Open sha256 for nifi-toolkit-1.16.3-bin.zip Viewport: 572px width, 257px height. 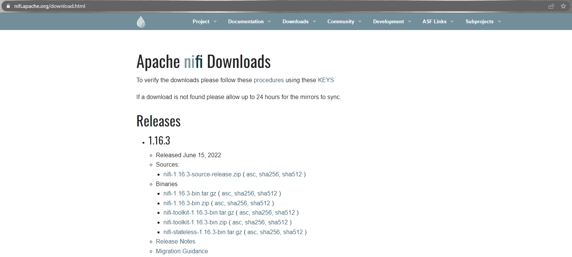point(255,222)
